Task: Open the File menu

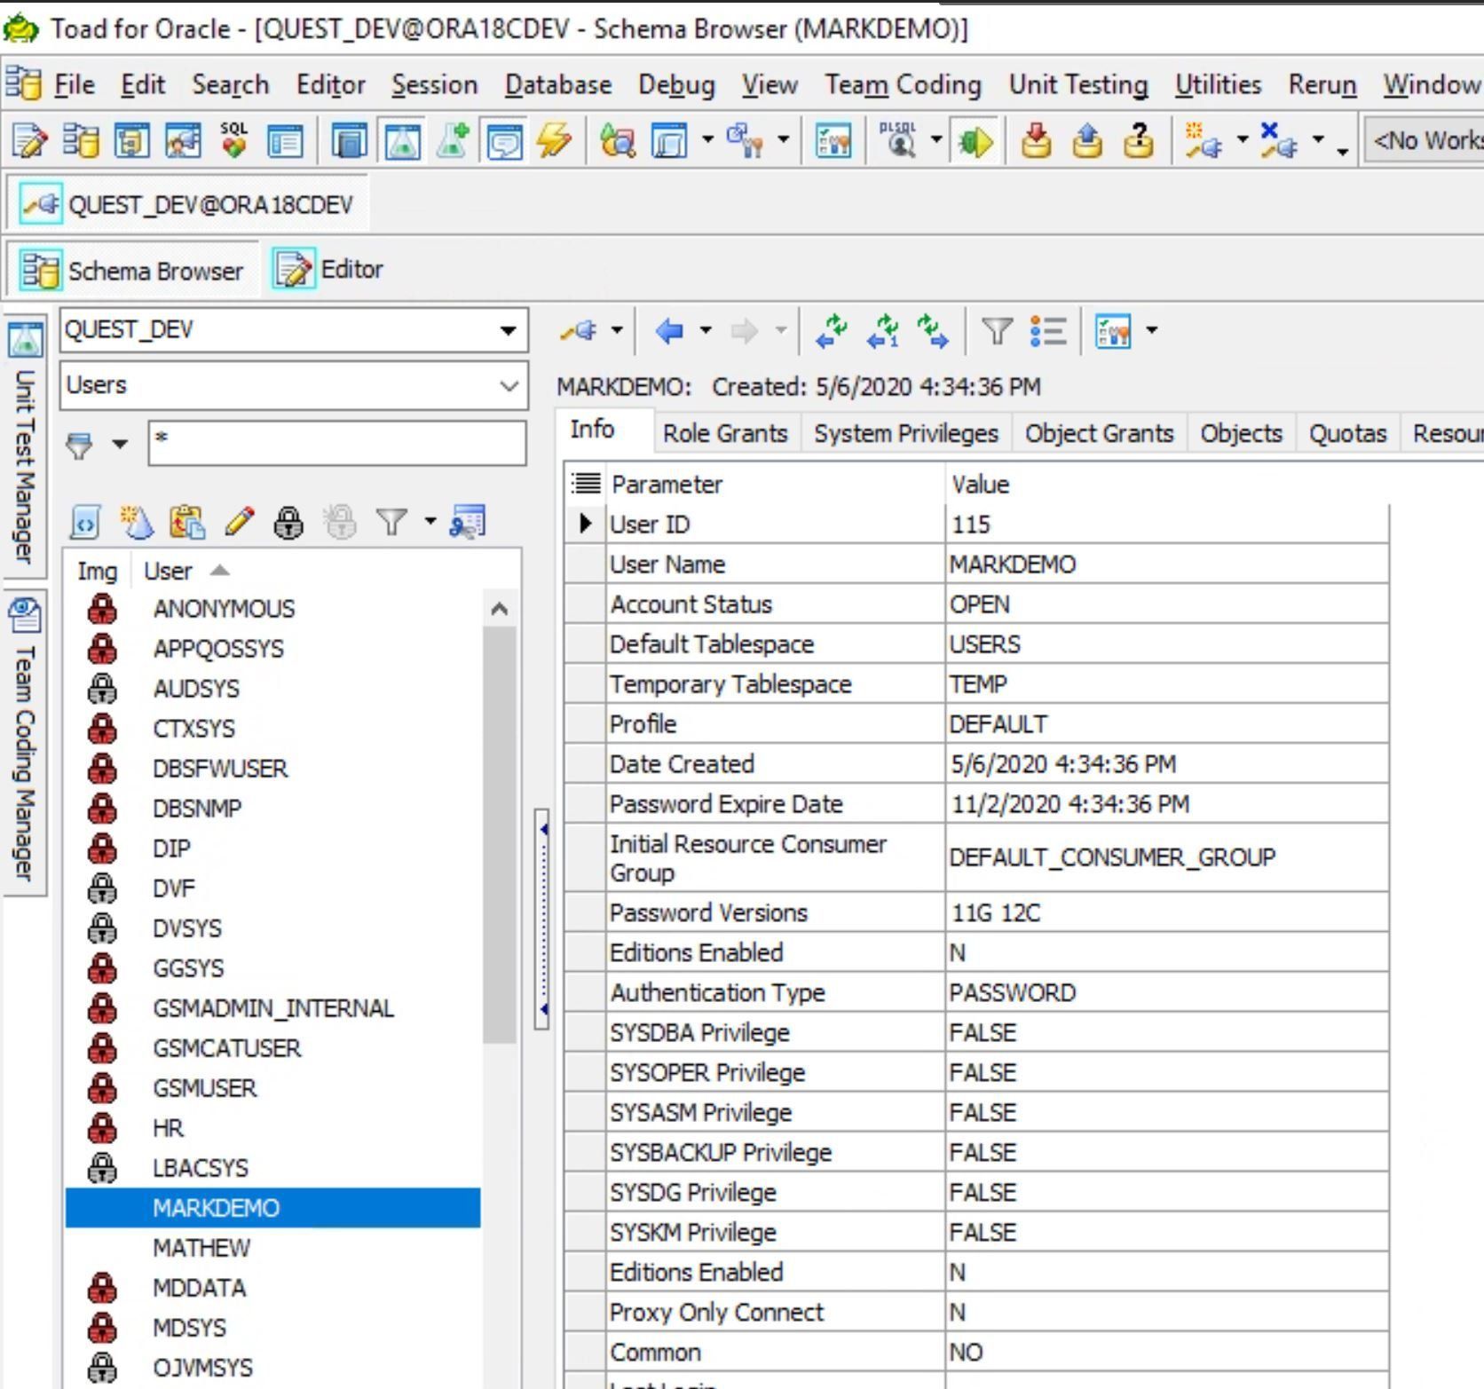Action: pyautogui.click(x=75, y=84)
